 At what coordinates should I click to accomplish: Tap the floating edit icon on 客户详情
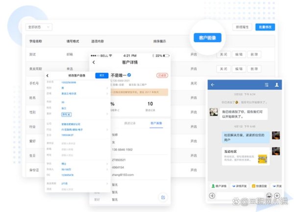click(x=163, y=197)
